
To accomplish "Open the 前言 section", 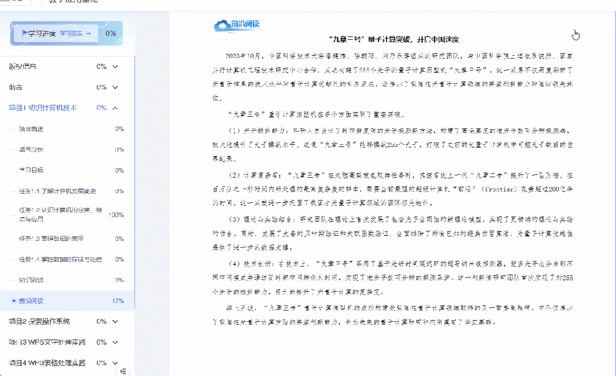I will (67, 87).
